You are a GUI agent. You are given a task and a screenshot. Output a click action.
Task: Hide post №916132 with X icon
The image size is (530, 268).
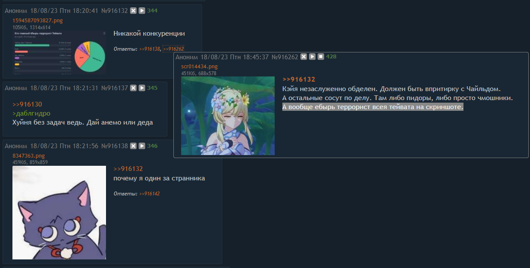tap(133, 11)
